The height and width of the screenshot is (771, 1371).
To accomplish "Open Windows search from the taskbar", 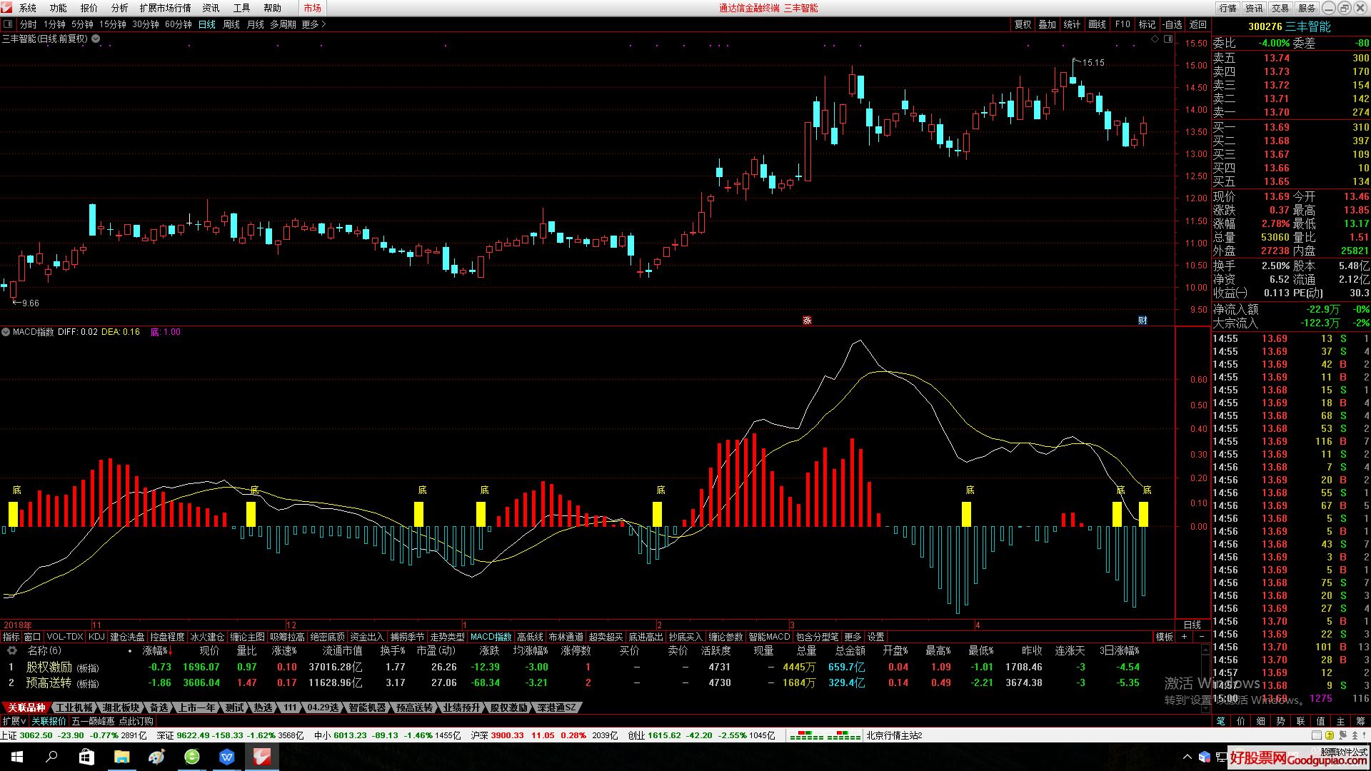I will pyautogui.click(x=51, y=757).
